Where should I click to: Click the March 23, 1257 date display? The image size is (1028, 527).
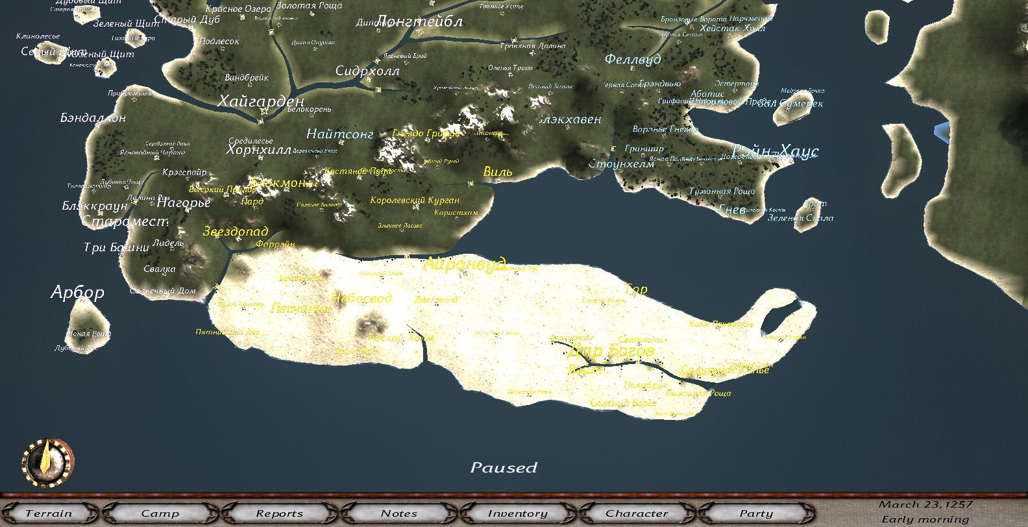click(925, 504)
